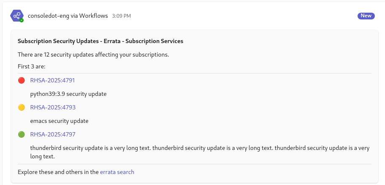Click the Subscription Security Updates card title
Image resolution: width=385 pixels, height=185 pixels.
click(x=100, y=41)
